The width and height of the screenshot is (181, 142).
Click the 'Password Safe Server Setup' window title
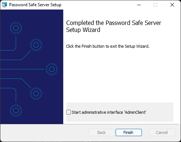pyautogui.click(x=35, y=5)
